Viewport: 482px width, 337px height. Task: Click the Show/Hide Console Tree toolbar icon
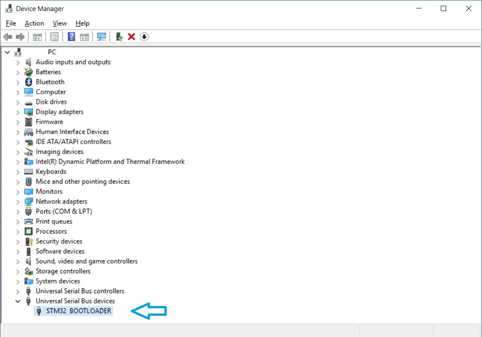38,37
